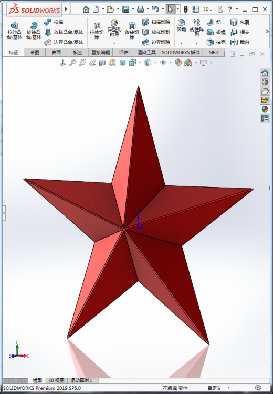This screenshot has height=394, width=273.
Task: Click the View Settings monitor icon
Action: click(x=204, y=62)
